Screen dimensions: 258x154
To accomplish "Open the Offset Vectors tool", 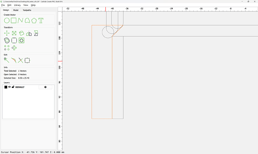I will pos(7,41).
